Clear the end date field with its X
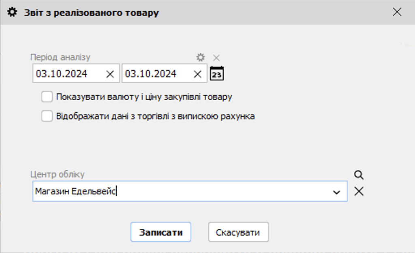The width and height of the screenshot is (415, 253). 197,74
